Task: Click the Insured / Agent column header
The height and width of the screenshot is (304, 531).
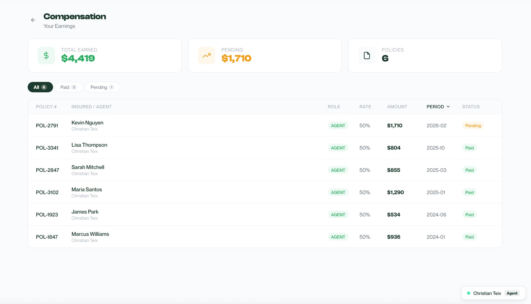Action: [x=92, y=107]
